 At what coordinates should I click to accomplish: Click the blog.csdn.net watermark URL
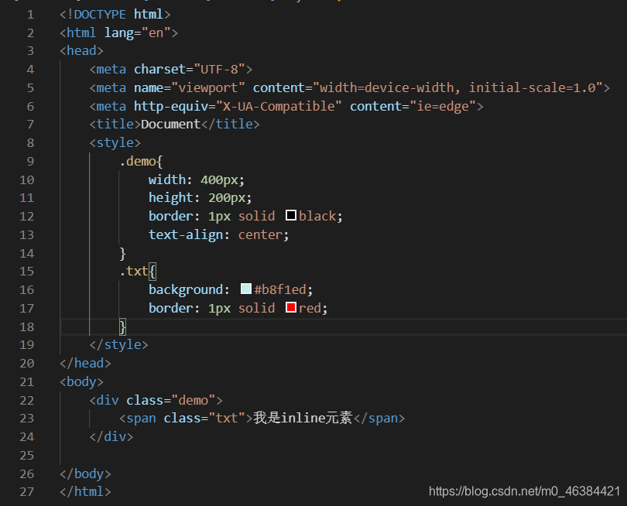(x=524, y=491)
